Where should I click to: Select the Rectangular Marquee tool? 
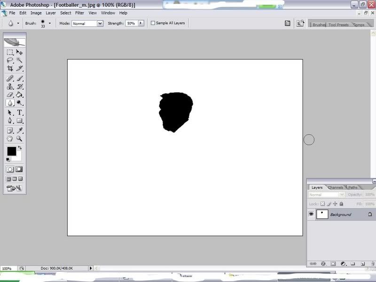(x=10, y=52)
